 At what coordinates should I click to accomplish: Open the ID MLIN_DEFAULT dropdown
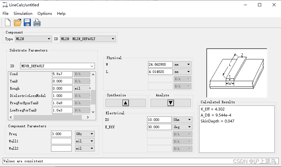pos(88,39)
